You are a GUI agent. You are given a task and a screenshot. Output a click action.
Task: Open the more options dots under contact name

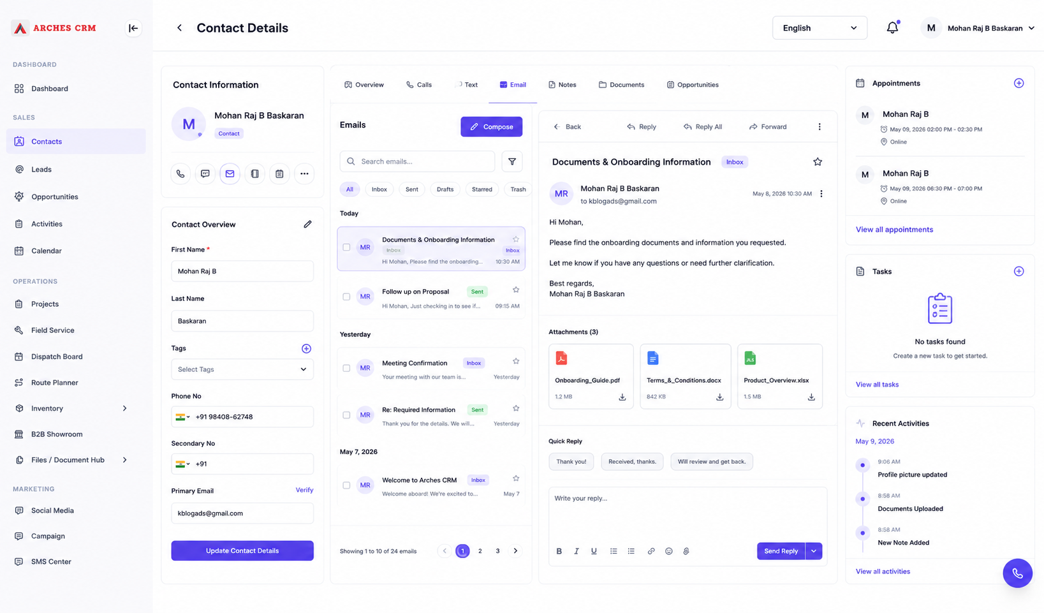click(x=304, y=174)
